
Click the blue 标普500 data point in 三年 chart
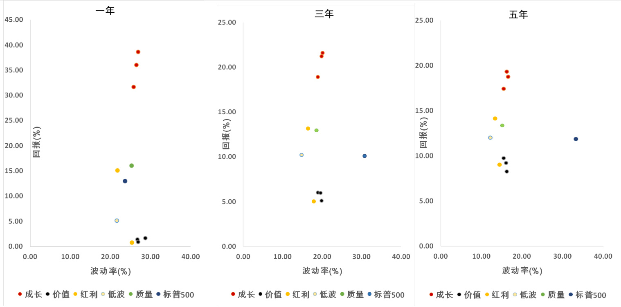click(x=364, y=156)
